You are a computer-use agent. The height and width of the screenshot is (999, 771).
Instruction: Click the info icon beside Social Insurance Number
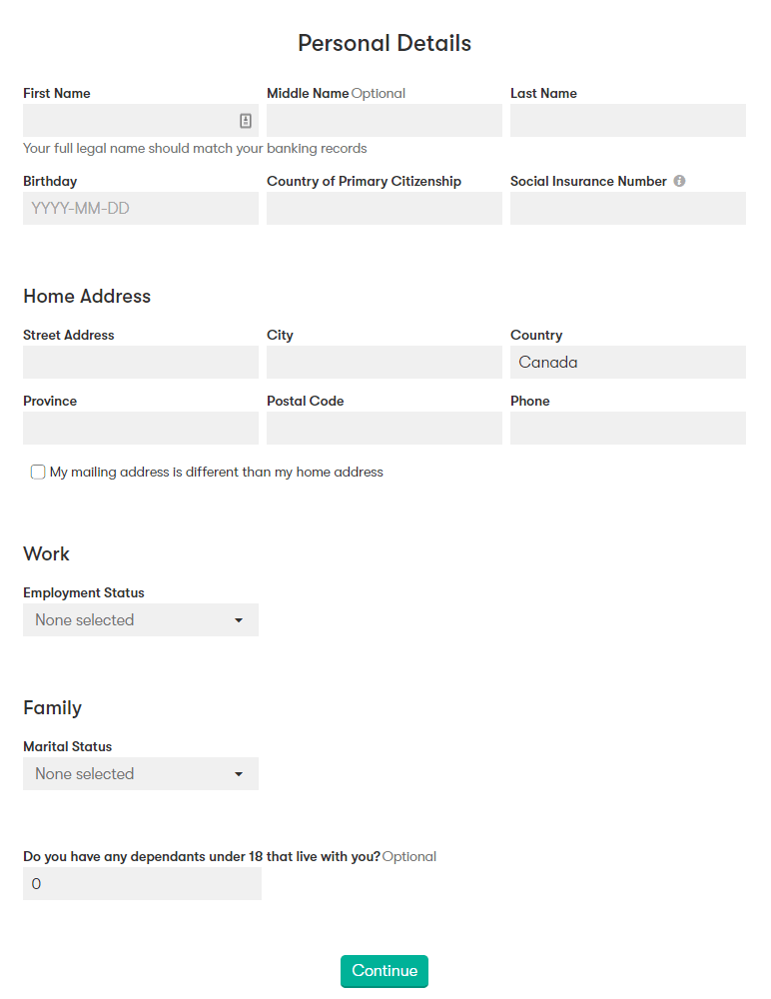tap(679, 181)
